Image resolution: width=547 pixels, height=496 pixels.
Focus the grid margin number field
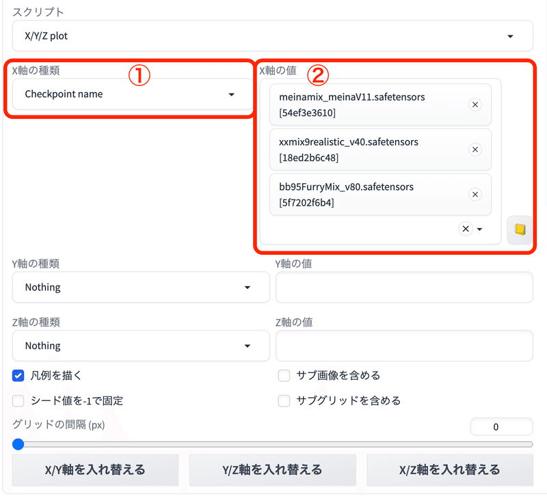[501, 426]
